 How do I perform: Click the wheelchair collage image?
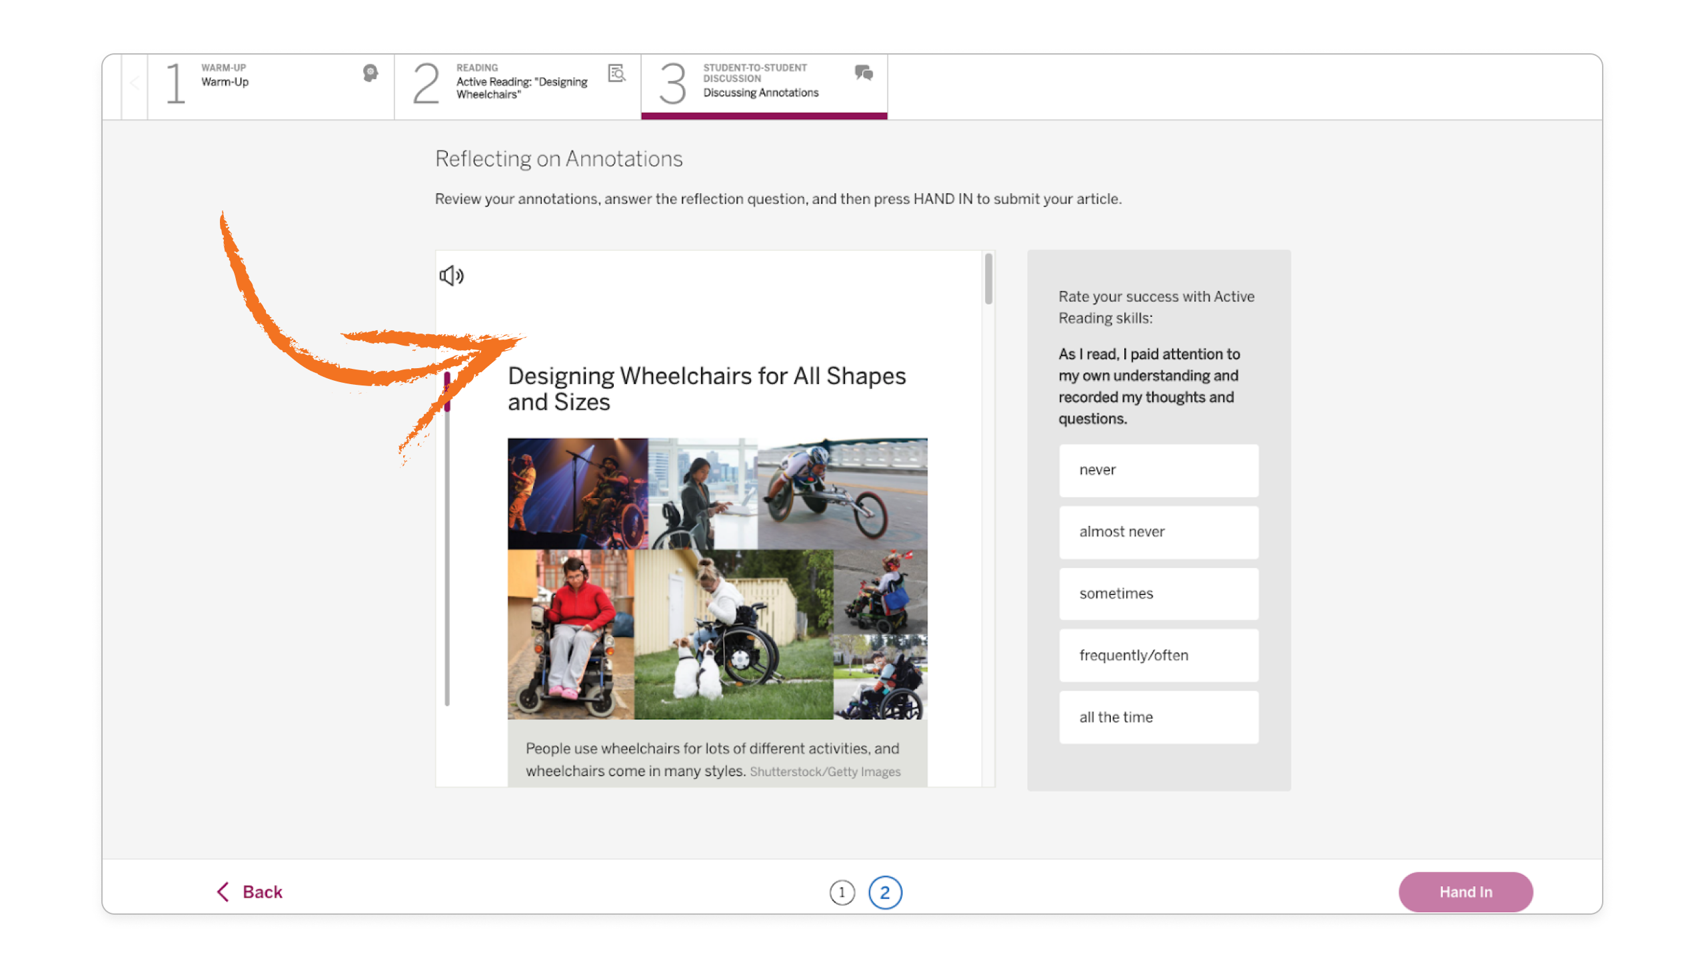[x=717, y=579]
